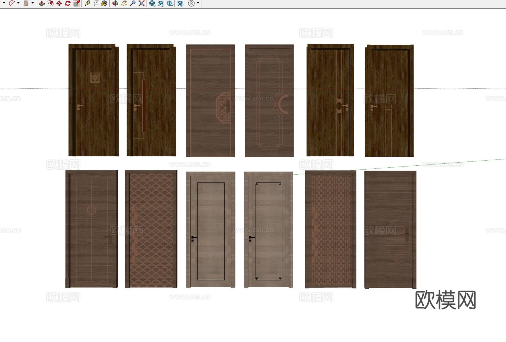Select the Text label tool
506x342 pixels.
pyautogui.click(x=96, y=3)
